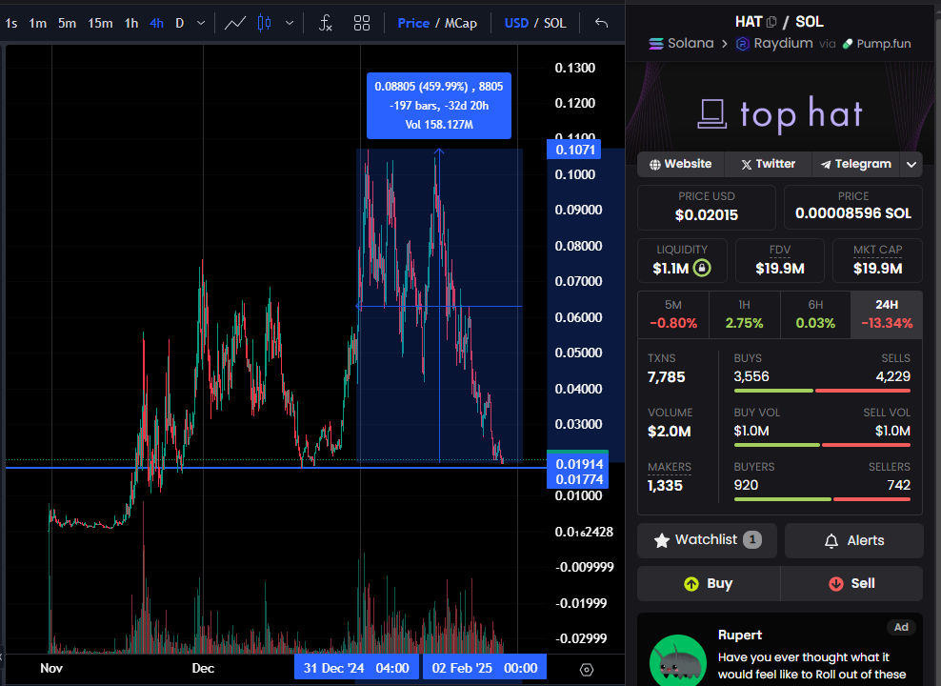
Task: Open chart settings gear icon
Action: 587,670
